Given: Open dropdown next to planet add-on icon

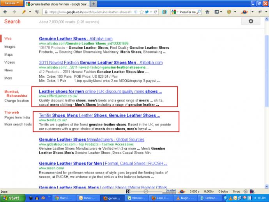Looking at the screenshot, I should [x=253, y=12].
